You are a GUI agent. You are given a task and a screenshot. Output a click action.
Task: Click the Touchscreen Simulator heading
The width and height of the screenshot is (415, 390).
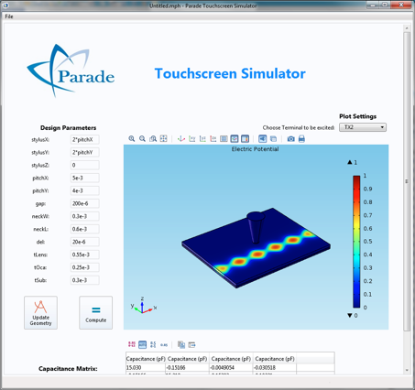click(230, 73)
